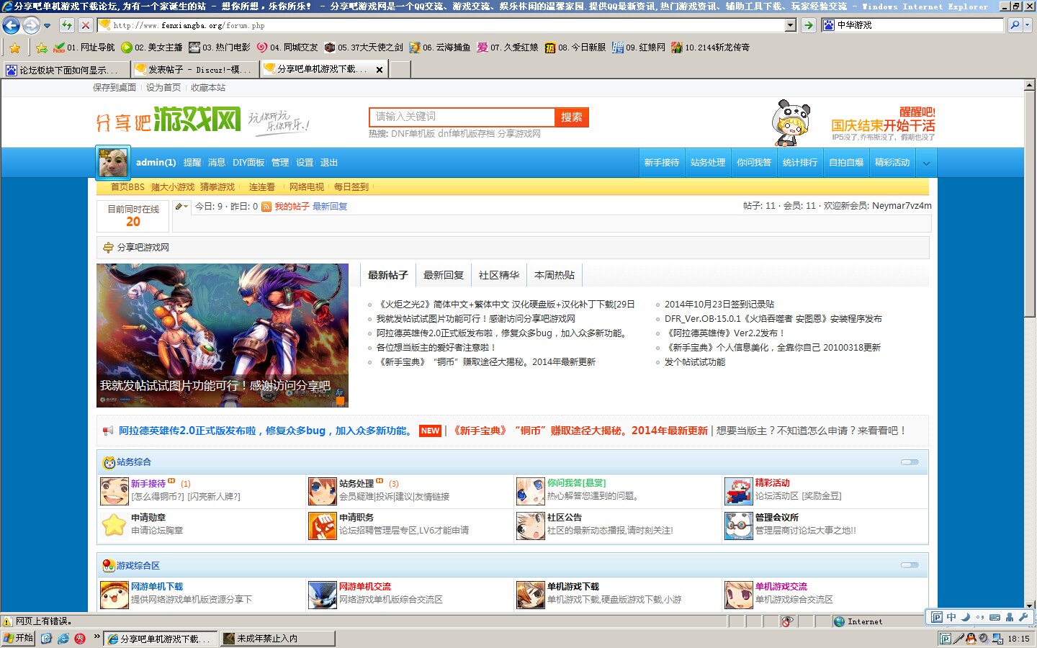The width and height of the screenshot is (1037, 648).
Task: Open 保存到桌面 link
Action: 115,88
